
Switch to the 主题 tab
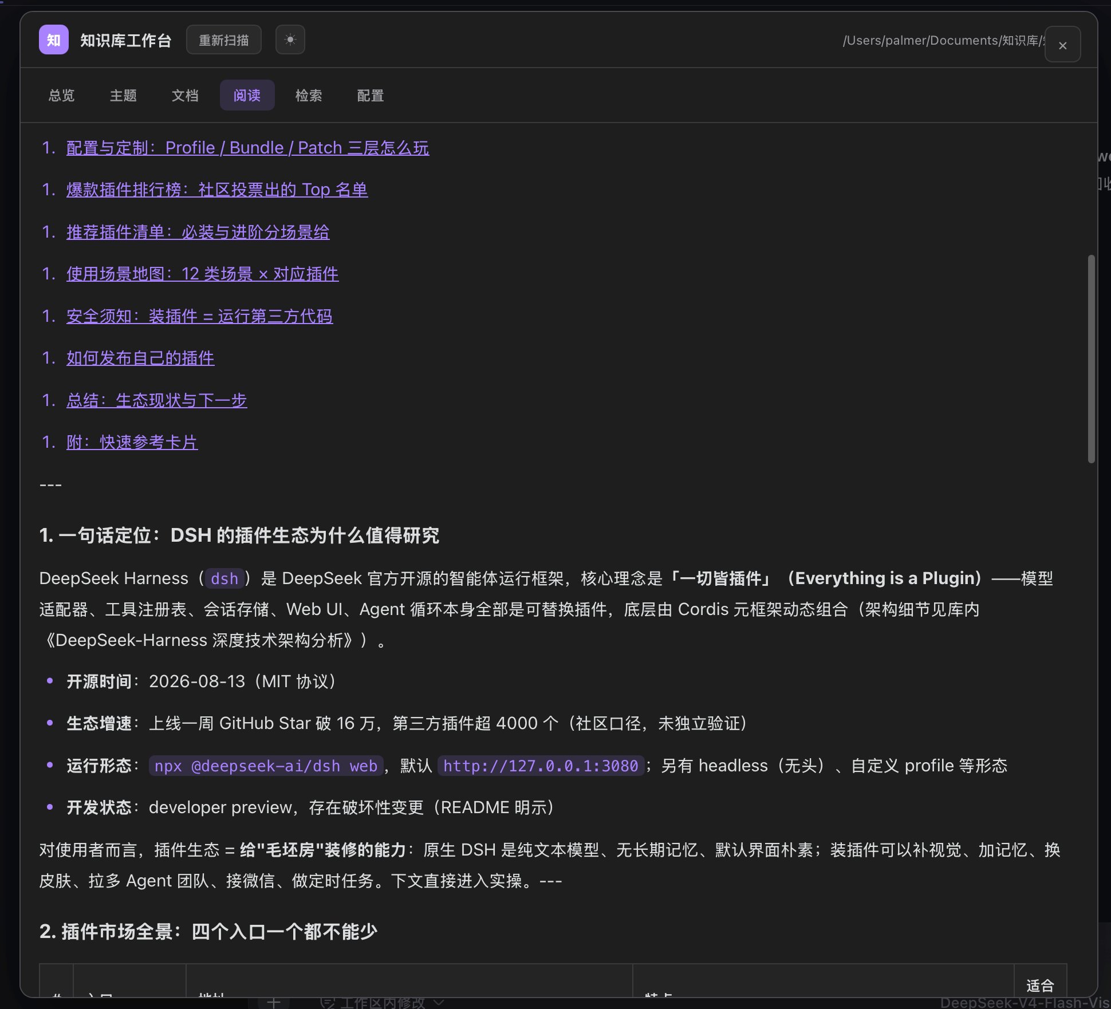point(123,95)
